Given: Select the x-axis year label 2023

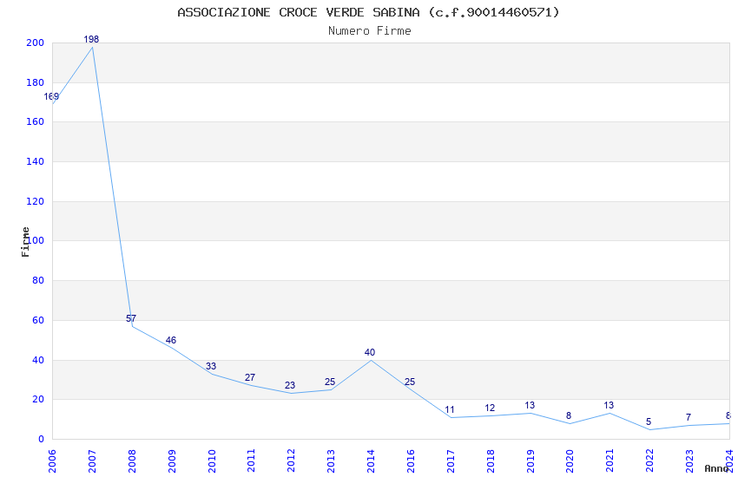Looking at the screenshot, I should [689, 461].
